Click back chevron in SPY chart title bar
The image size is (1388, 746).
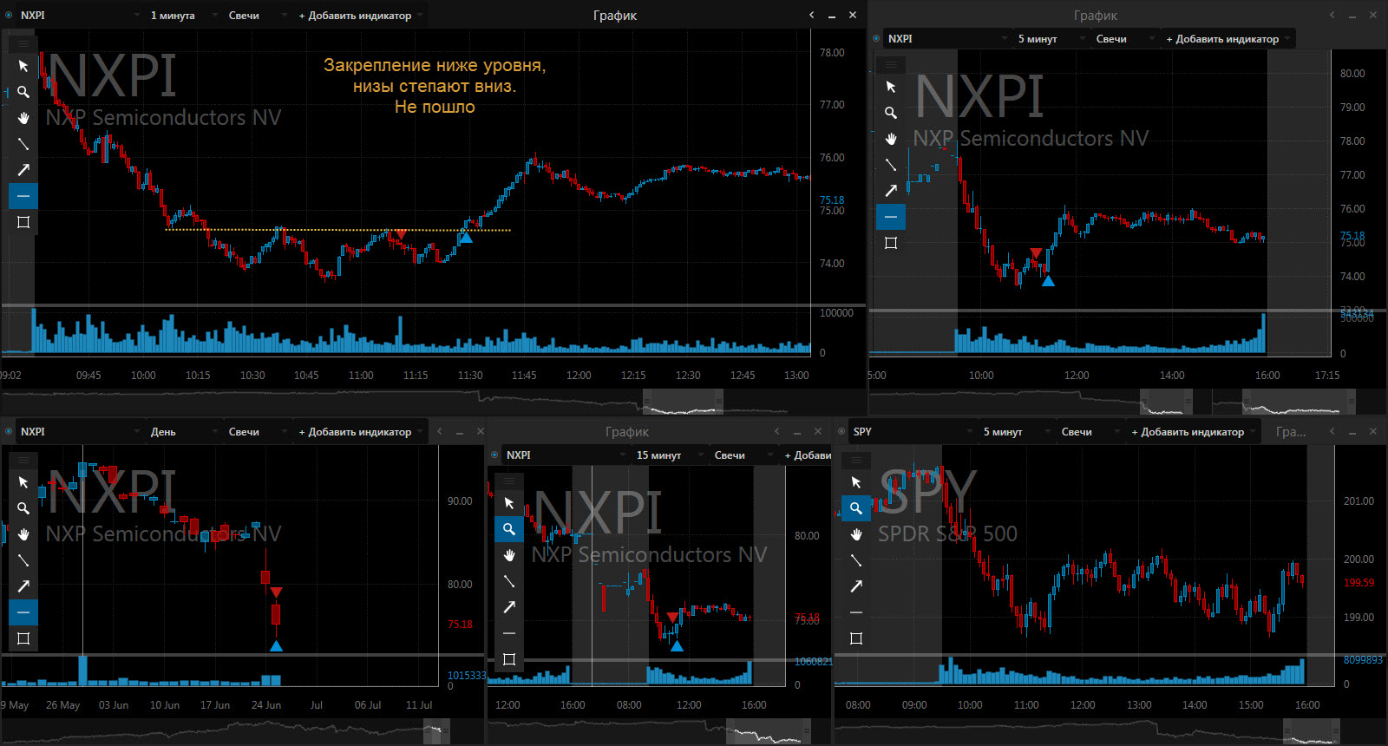(x=1332, y=431)
